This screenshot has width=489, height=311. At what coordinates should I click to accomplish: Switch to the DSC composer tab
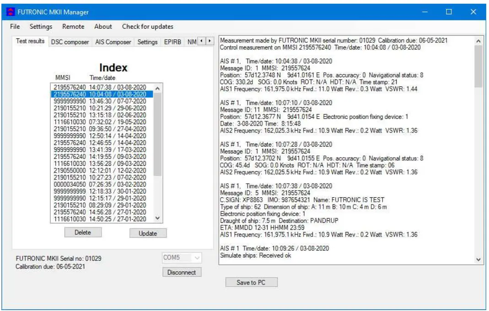[70, 42]
